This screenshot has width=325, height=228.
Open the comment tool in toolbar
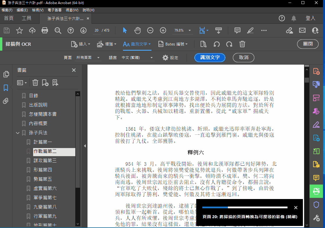click(x=237, y=30)
